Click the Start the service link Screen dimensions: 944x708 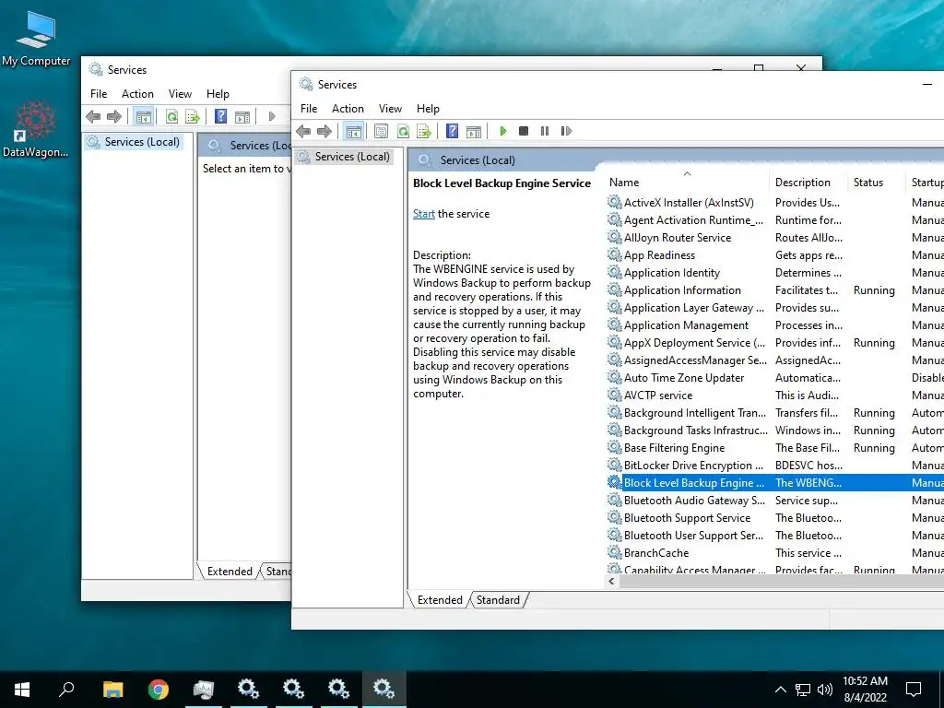tap(424, 214)
